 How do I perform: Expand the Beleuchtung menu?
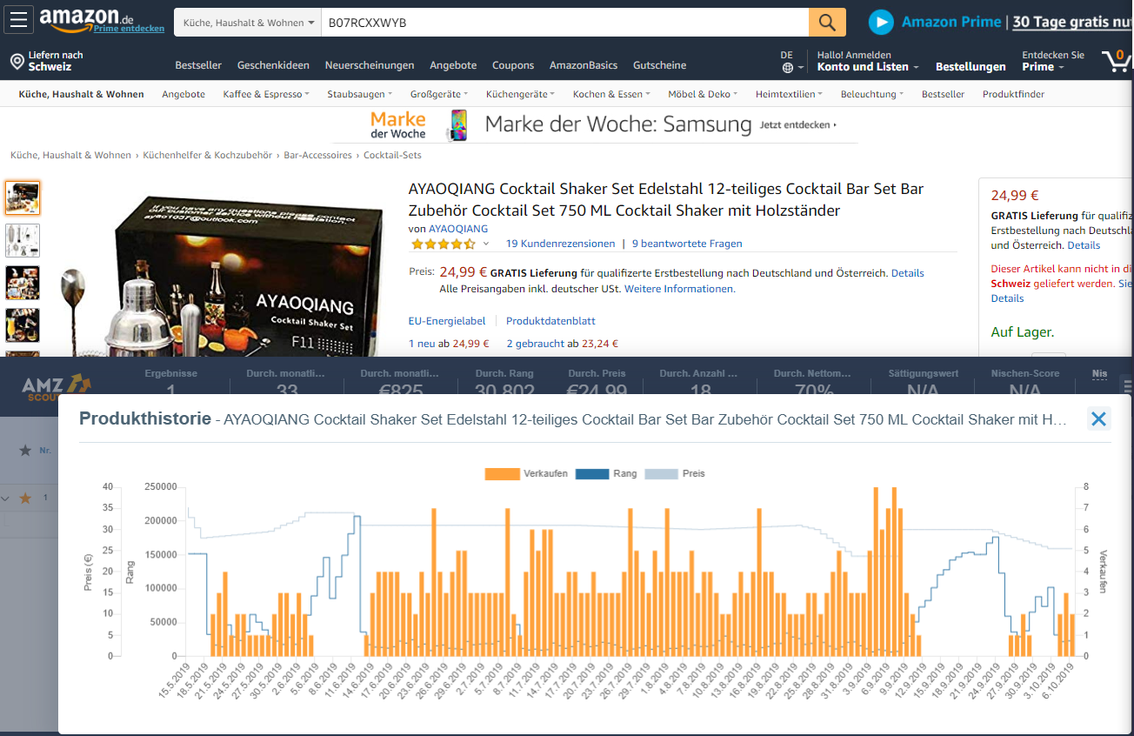point(872,94)
